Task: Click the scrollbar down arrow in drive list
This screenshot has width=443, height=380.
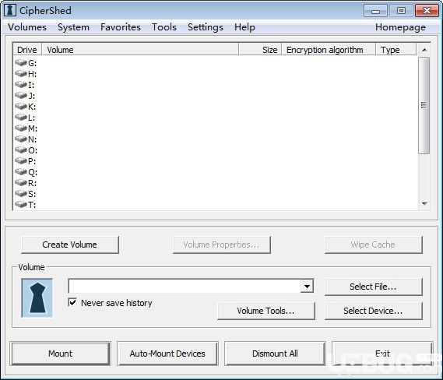Action: [x=424, y=204]
